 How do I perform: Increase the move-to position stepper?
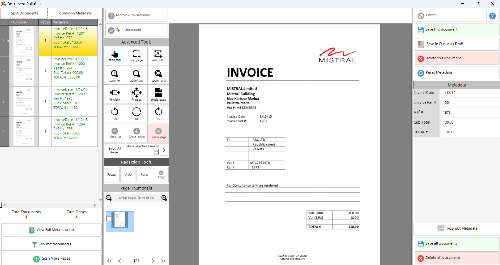coord(156,151)
